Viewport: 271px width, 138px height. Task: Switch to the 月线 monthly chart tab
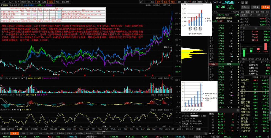[58, 2]
